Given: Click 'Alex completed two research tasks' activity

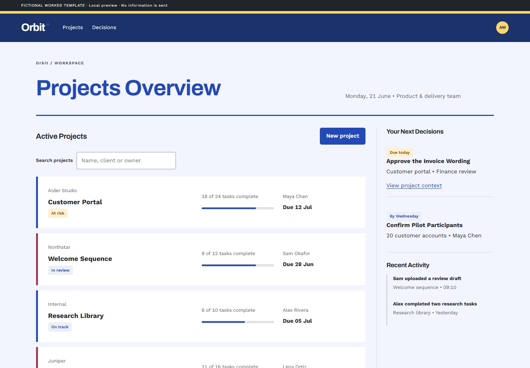Looking at the screenshot, I should click(x=435, y=304).
